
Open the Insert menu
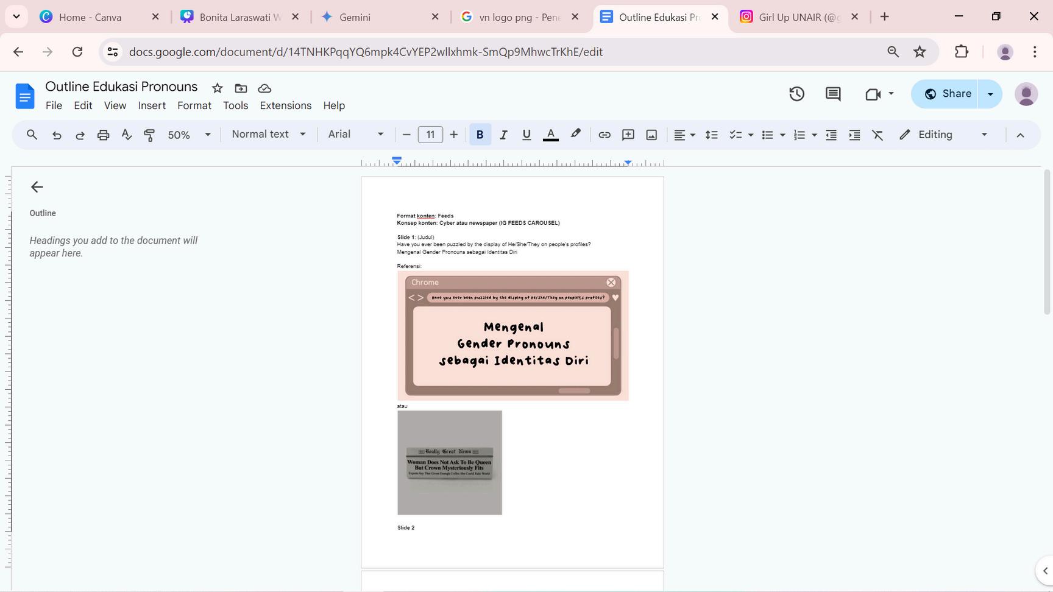152,105
